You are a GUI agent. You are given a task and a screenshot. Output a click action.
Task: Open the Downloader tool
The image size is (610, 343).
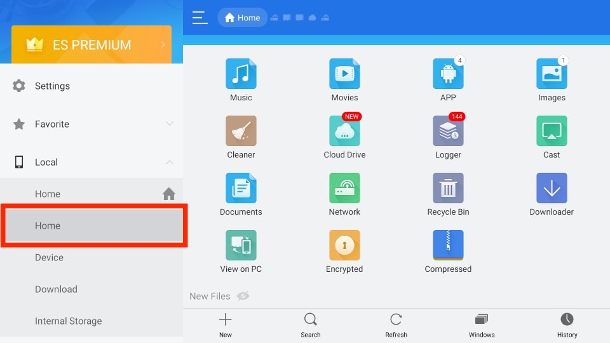tap(552, 188)
